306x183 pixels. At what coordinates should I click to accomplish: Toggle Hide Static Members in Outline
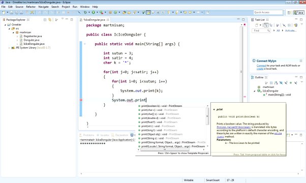point(286,83)
